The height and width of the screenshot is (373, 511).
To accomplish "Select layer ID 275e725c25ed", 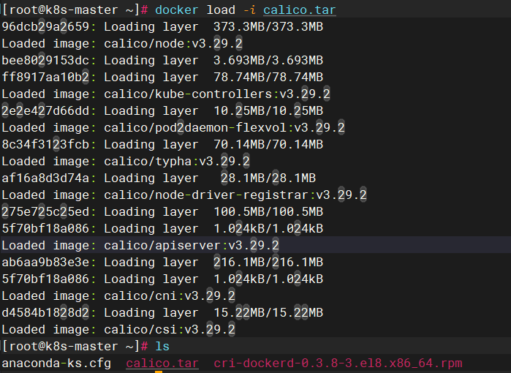I will (45, 212).
